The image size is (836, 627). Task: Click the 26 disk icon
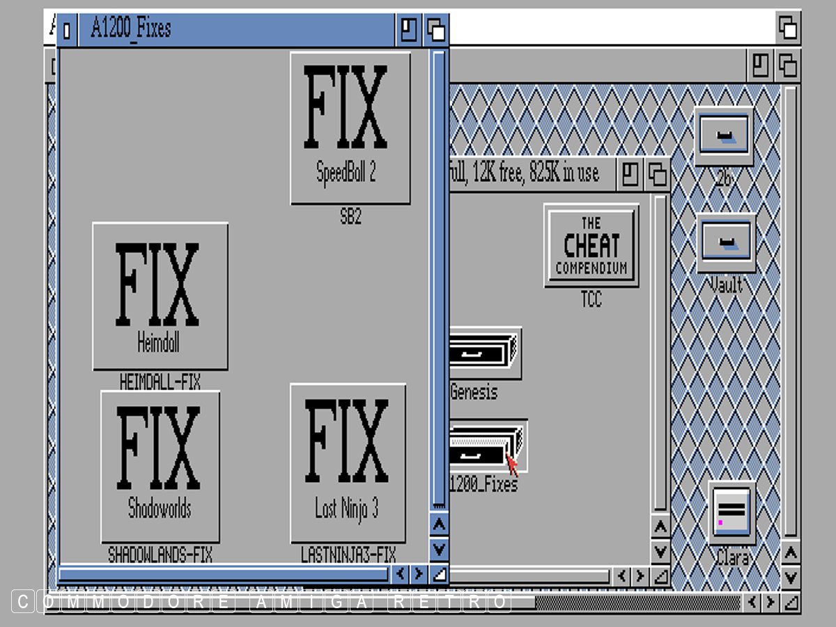pyautogui.click(x=724, y=136)
